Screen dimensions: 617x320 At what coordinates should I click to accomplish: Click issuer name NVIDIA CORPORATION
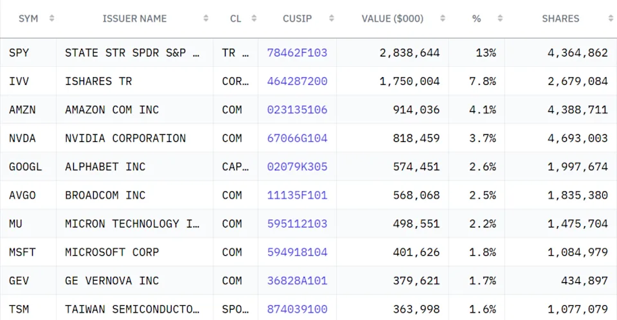tap(125, 138)
